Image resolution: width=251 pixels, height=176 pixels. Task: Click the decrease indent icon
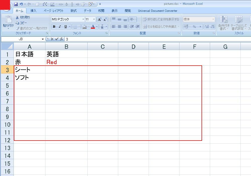click(132, 27)
